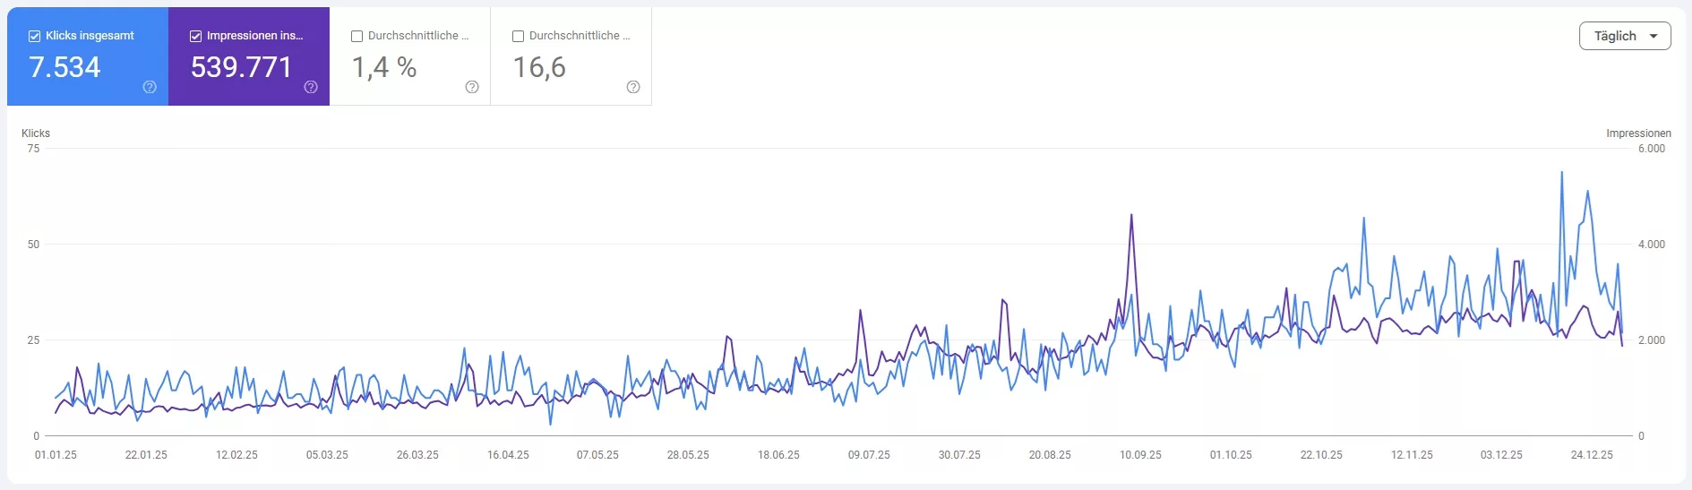This screenshot has width=1692, height=490.
Task: Click date label 01.01.25 on axis
Action: pyautogui.click(x=56, y=455)
